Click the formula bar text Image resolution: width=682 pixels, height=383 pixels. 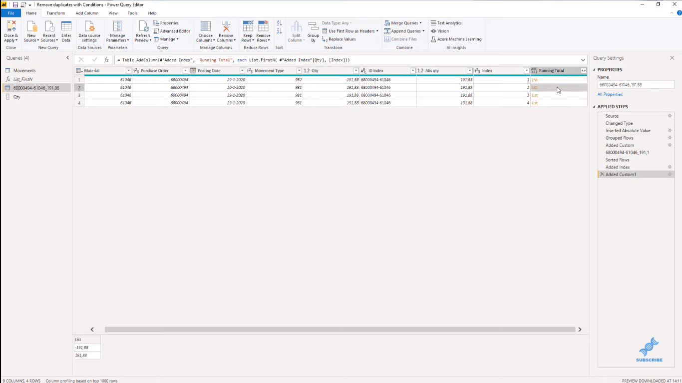pyautogui.click(x=234, y=60)
